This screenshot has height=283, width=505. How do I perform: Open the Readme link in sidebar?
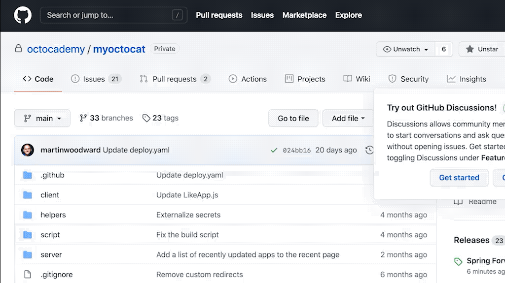click(x=475, y=202)
